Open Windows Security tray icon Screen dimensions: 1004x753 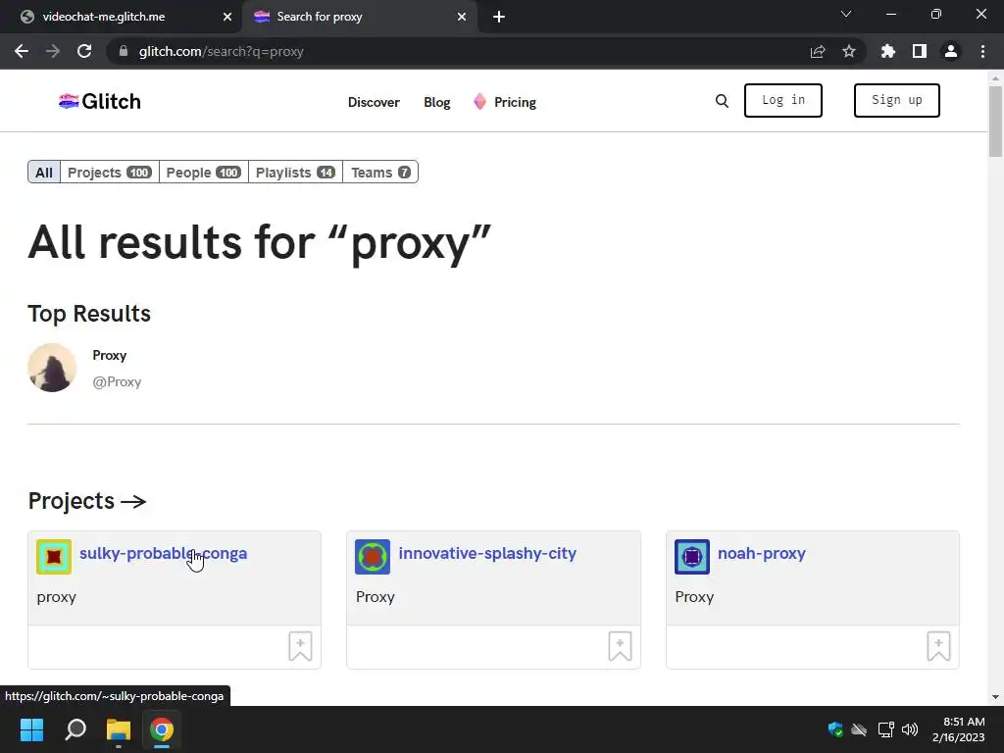[x=835, y=729]
